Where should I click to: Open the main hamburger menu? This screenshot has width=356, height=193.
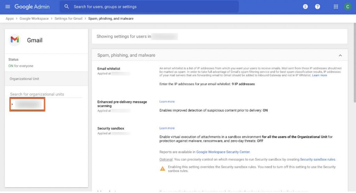8,7
